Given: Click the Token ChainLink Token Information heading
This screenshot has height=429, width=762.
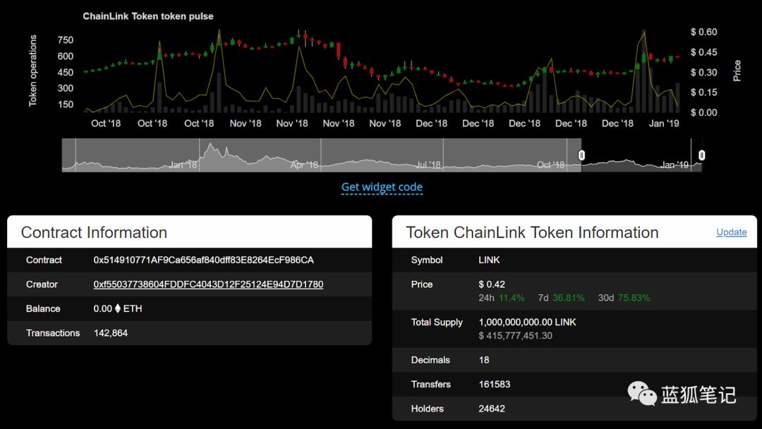Looking at the screenshot, I should (532, 232).
